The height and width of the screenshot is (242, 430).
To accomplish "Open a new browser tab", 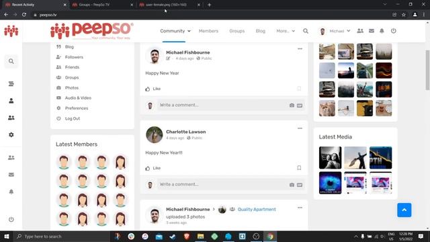I will pyautogui.click(x=209, y=5).
